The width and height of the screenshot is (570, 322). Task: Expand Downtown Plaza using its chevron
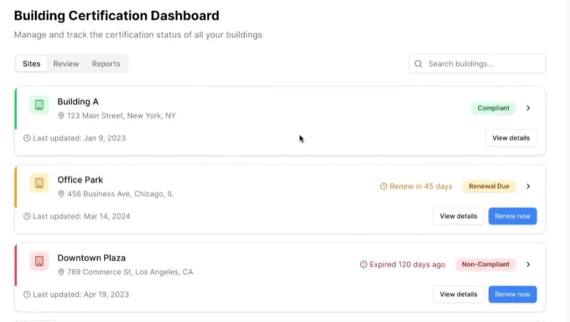point(528,264)
